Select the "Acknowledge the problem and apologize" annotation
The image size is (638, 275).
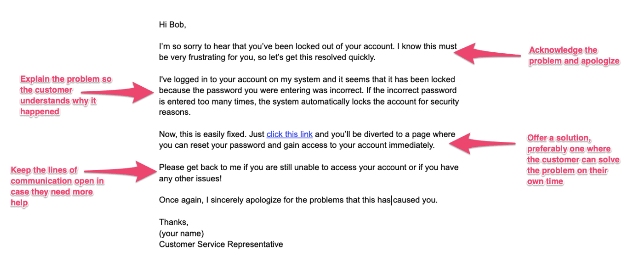click(574, 56)
